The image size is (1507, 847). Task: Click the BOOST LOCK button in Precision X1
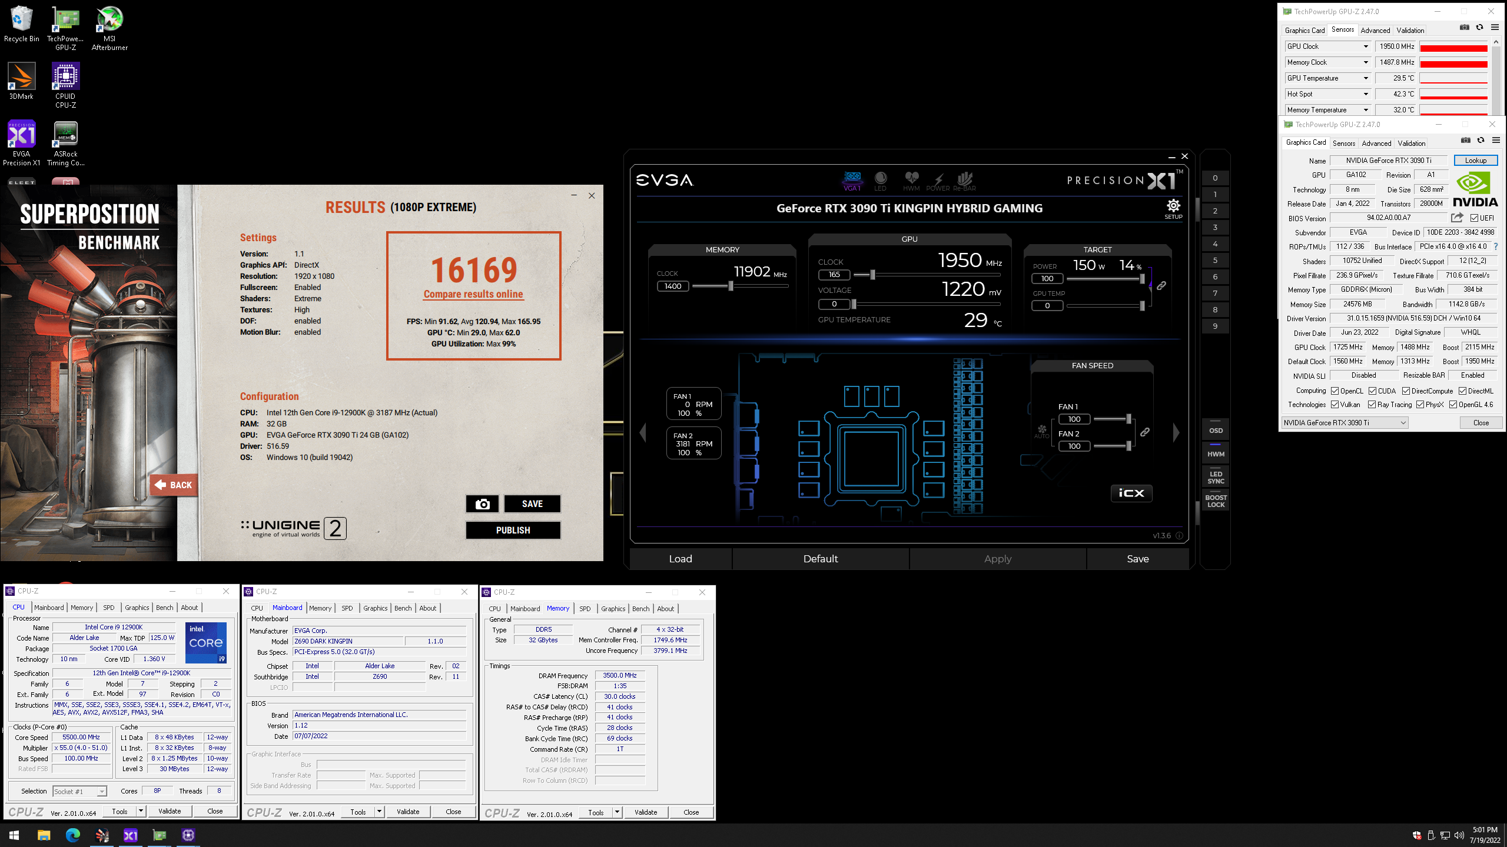pyautogui.click(x=1216, y=501)
